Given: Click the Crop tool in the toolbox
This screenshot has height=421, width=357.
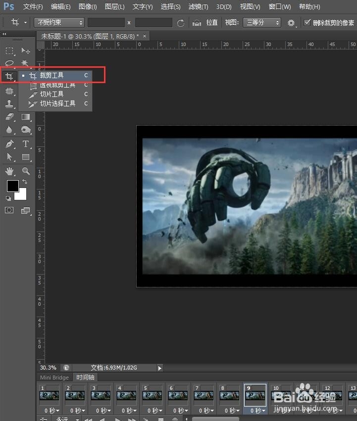Looking at the screenshot, I should (9, 77).
